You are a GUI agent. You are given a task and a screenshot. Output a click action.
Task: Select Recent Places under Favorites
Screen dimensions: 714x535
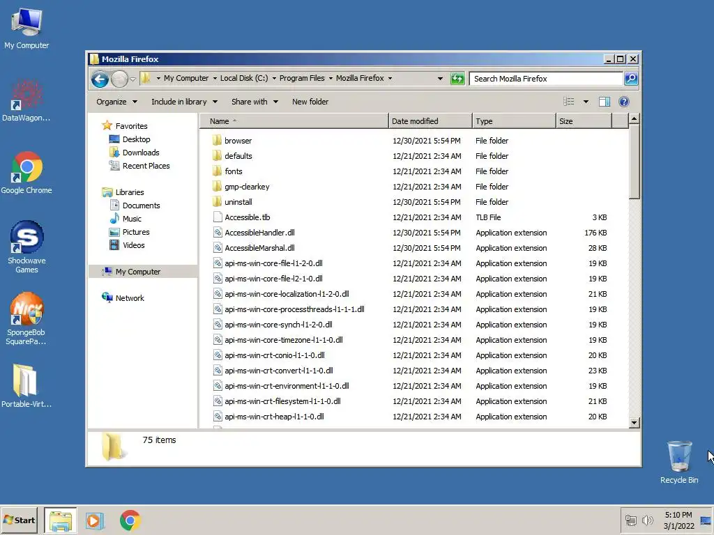(x=146, y=166)
